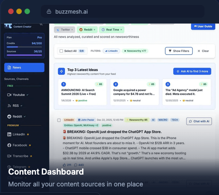Expand the RSS channel chevron
Screen dimensions: 219x195
pyautogui.click(x=21, y=106)
